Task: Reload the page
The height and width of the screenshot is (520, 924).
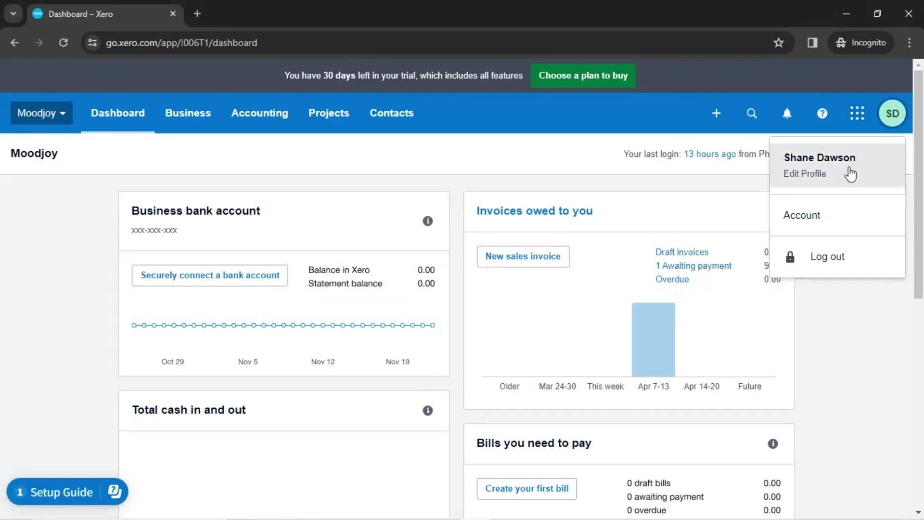Action: pyautogui.click(x=63, y=43)
